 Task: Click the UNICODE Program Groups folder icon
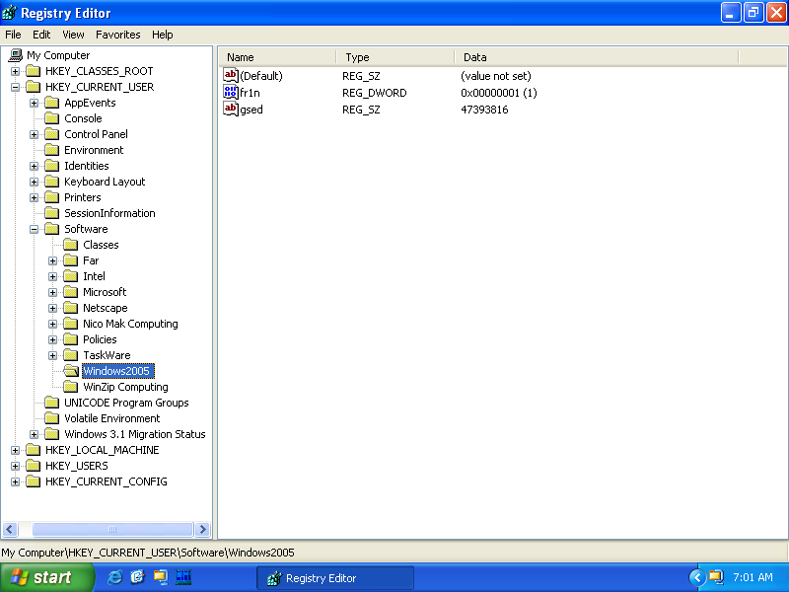coord(52,403)
